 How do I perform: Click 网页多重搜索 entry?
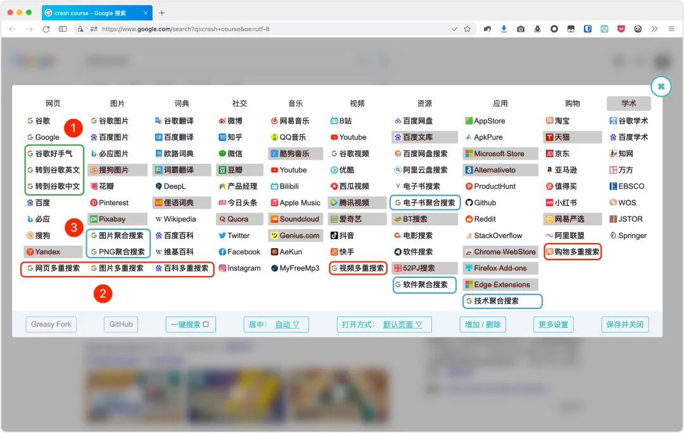pyautogui.click(x=53, y=268)
